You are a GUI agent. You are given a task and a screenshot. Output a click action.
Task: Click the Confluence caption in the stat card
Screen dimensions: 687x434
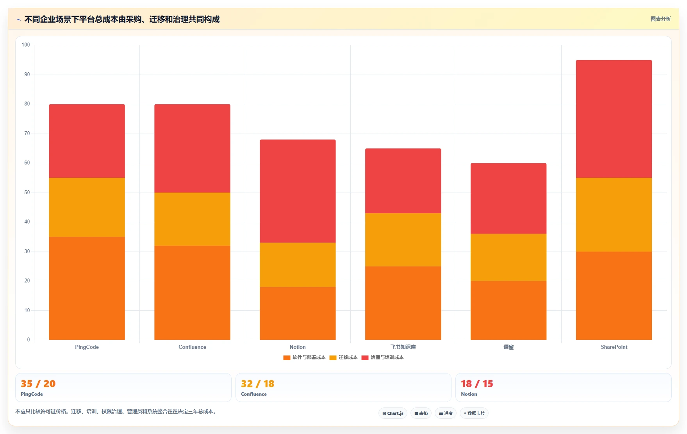pos(254,394)
